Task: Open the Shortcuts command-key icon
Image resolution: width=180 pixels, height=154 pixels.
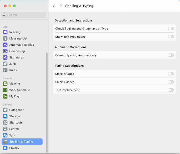Action: pos(5,123)
